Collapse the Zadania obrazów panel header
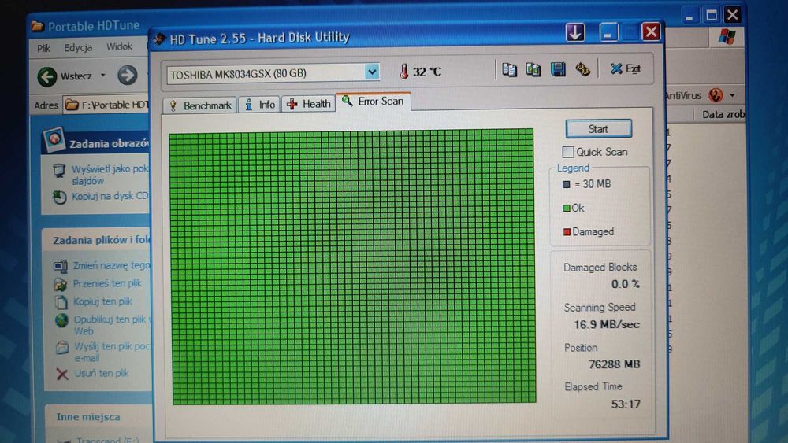 (95, 142)
